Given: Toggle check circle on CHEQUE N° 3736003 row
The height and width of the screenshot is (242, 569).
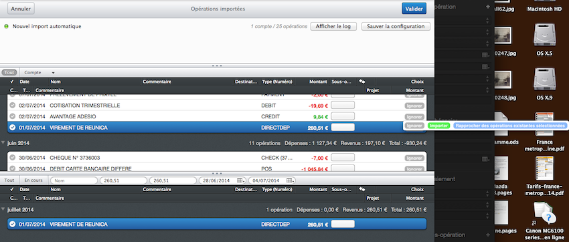Looking at the screenshot, I should (13, 158).
